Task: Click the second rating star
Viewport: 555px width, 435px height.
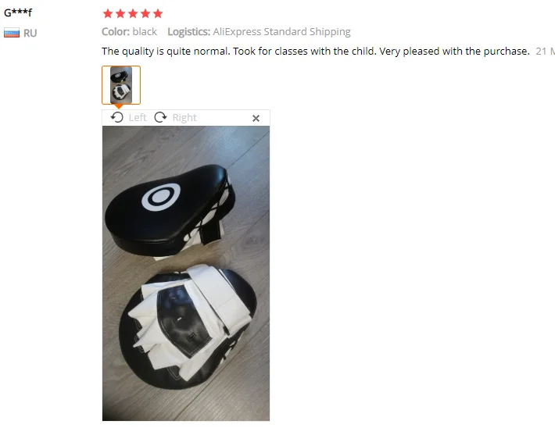Action: click(120, 13)
